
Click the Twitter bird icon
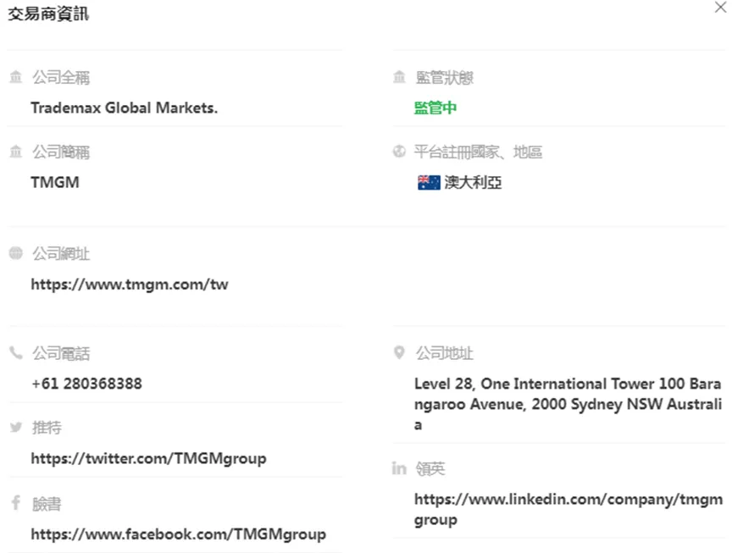tap(16, 427)
